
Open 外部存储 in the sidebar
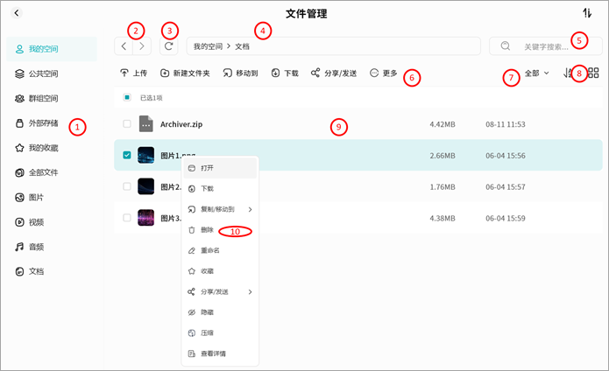pos(43,123)
